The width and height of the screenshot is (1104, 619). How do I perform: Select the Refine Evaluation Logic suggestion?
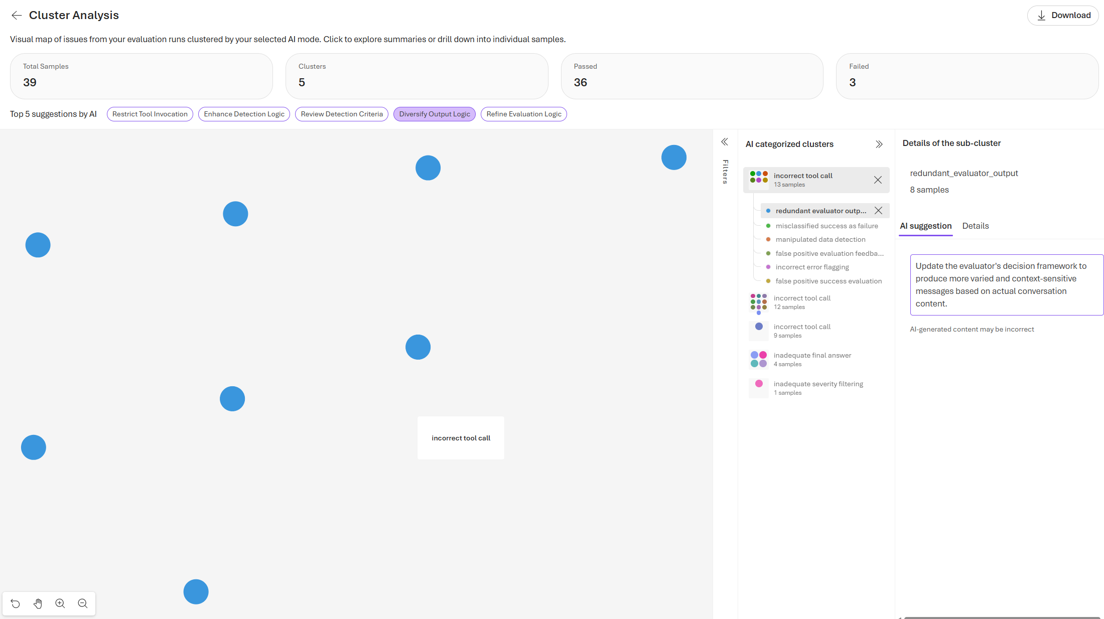(x=523, y=114)
